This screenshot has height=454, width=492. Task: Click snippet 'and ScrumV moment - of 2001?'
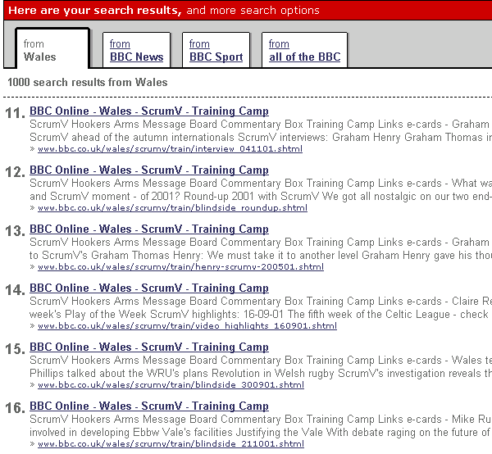[105, 197]
